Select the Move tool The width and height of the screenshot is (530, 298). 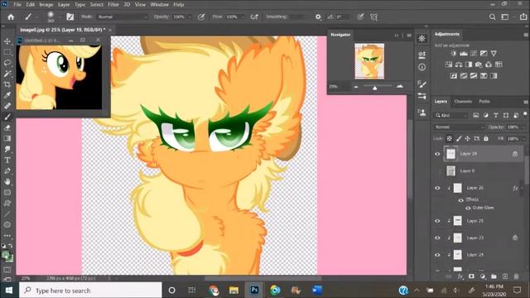(7, 41)
